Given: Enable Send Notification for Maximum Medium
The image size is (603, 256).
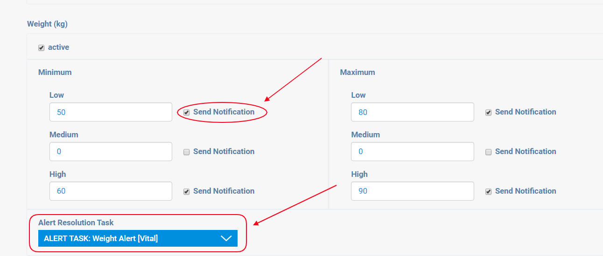Looking at the screenshot, I should tap(489, 152).
